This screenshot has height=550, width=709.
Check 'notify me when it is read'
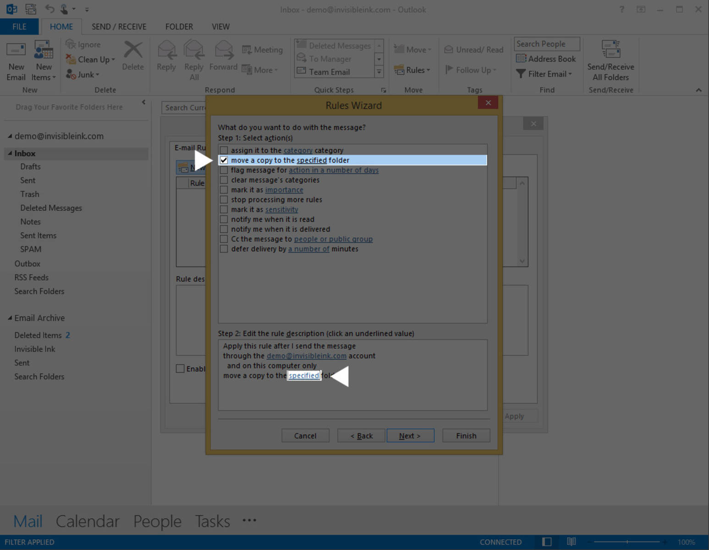tap(224, 220)
